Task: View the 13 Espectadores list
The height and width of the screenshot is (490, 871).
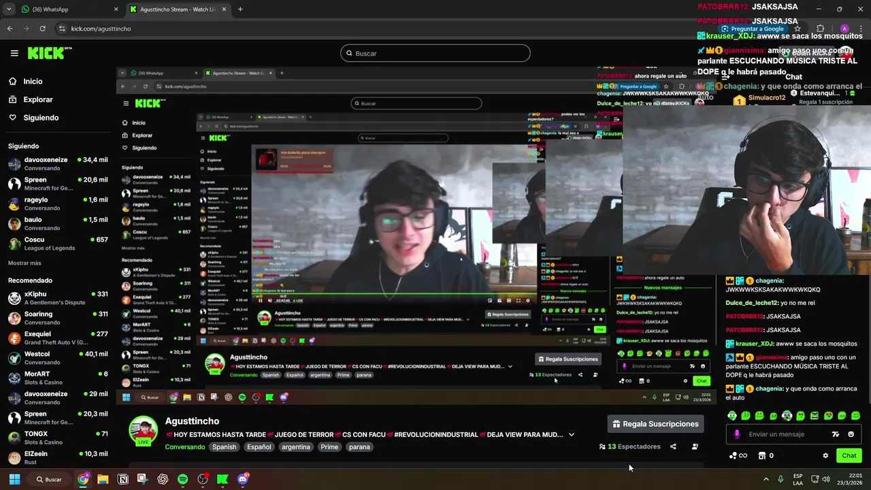Action: click(629, 446)
